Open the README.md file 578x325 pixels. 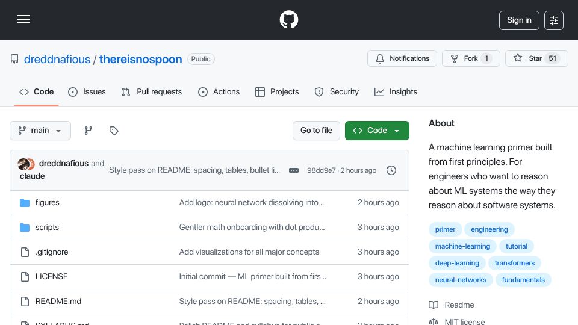click(58, 302)
